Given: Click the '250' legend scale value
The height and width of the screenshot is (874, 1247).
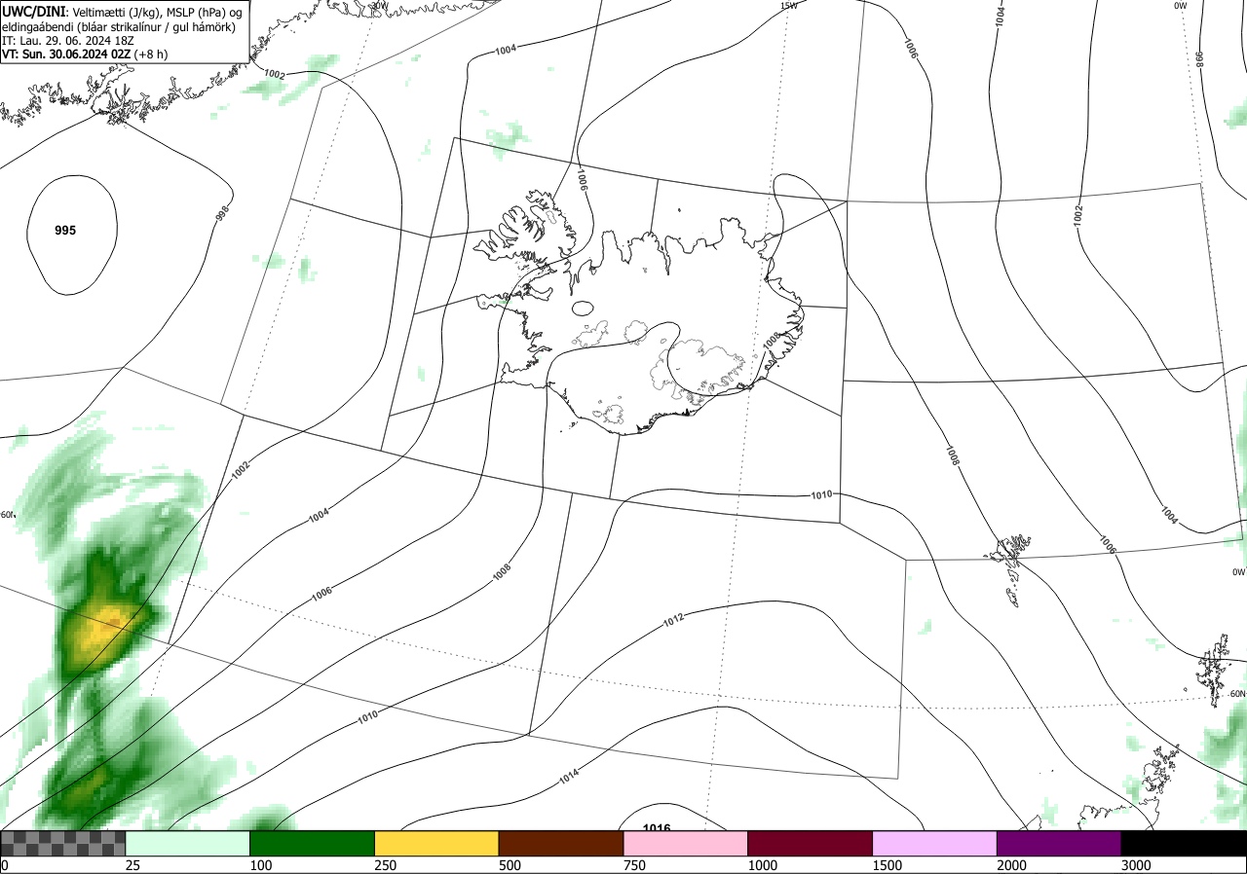Looking at the screenshot, I should tap(385, 865).
